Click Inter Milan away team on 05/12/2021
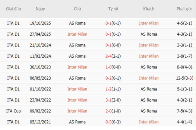This screenshot has height=130, width=196. coord(149,122)
